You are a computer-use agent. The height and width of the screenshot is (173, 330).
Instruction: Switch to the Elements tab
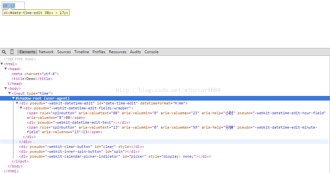point(27,52)
